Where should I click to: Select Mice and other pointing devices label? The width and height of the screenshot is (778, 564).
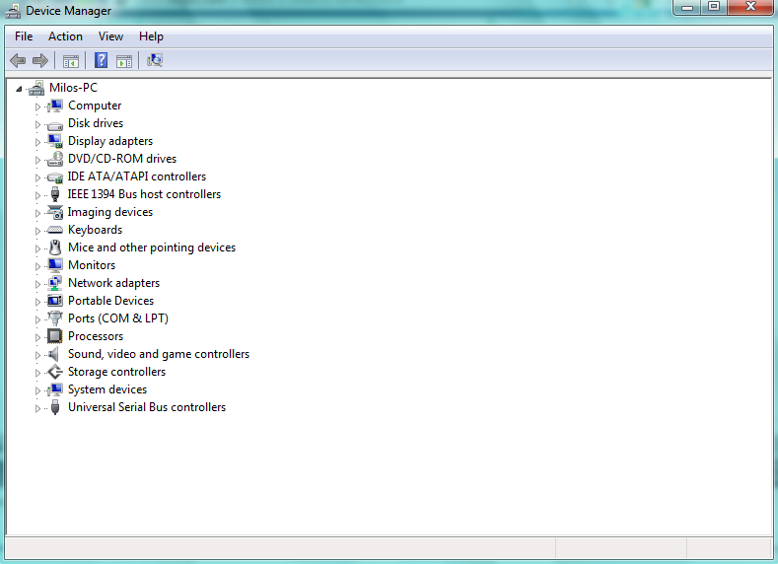tap(152, 247)
